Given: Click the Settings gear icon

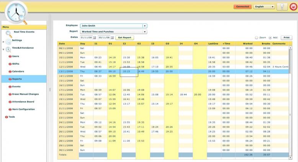Looking at the screenshot, I should point(8,41).
